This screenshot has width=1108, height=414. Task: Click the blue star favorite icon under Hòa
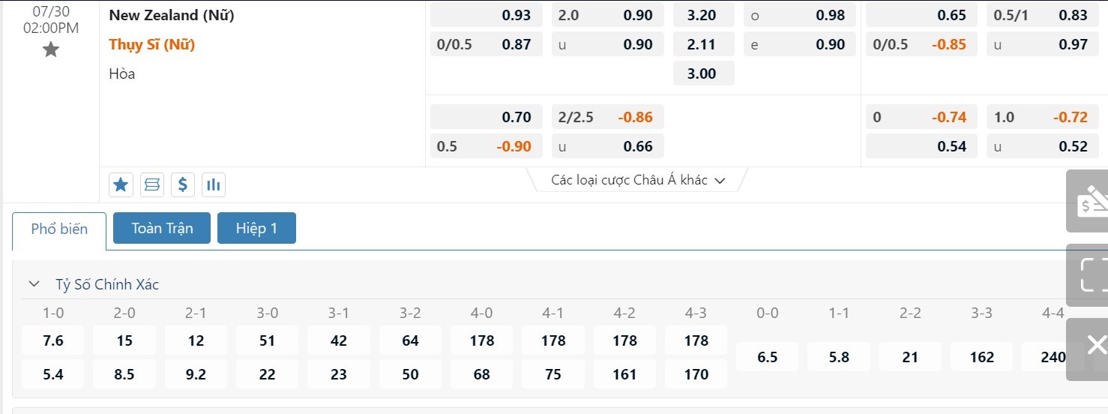121,184
